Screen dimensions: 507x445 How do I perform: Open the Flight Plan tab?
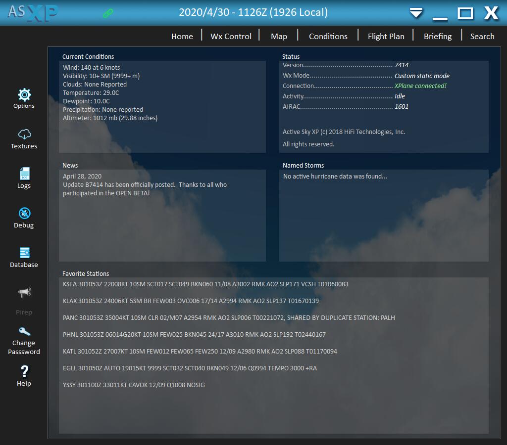tap(386, 36)
